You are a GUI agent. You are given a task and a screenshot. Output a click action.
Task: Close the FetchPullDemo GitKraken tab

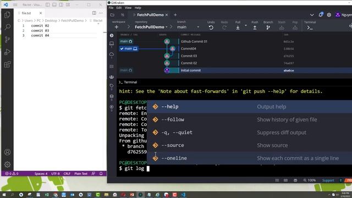click(167, 15)
